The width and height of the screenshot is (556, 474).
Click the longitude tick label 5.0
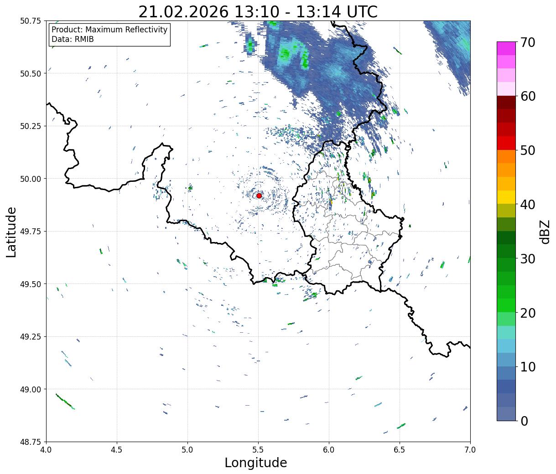(x=187, y=450)
